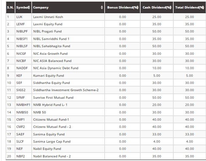Sort by Bonus Dividend(%) column header
This screenshot has width=206, height=161.
(x=122, y=8)
